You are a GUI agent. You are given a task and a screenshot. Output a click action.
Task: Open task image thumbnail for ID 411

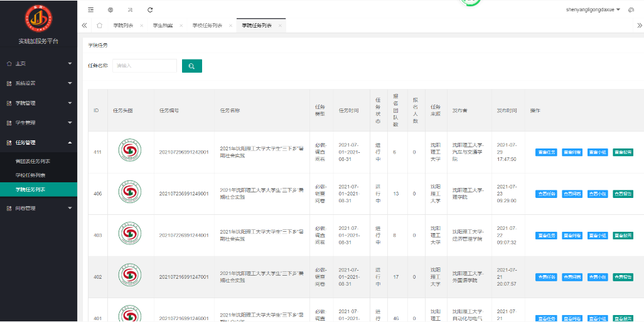pyautogui.click(x=130, y=150)
